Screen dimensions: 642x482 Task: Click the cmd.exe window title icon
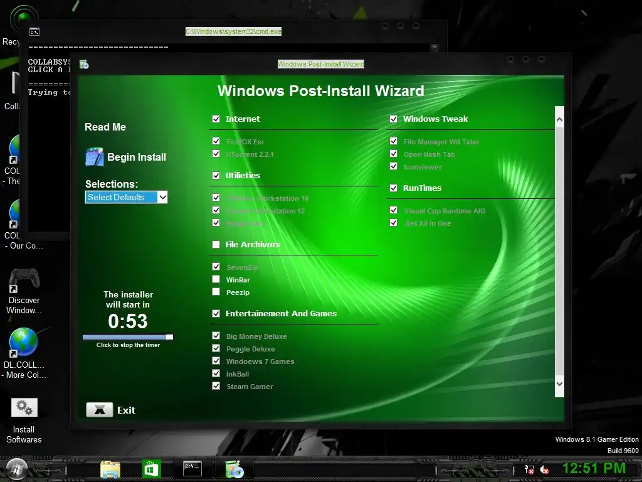(x=34, y=31)
